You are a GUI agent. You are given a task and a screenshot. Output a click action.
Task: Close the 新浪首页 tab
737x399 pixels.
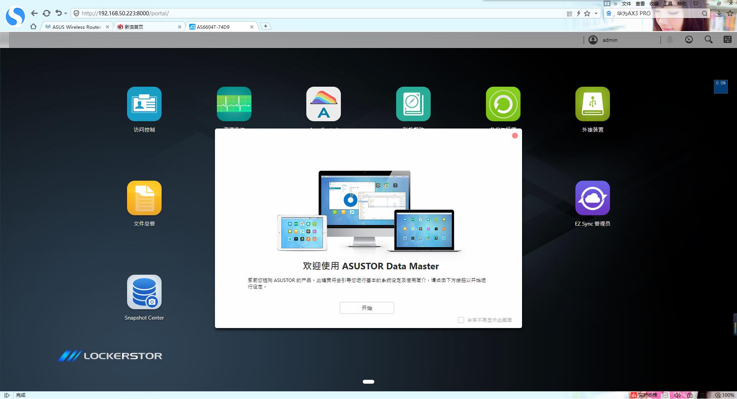[x=180, y=27]
